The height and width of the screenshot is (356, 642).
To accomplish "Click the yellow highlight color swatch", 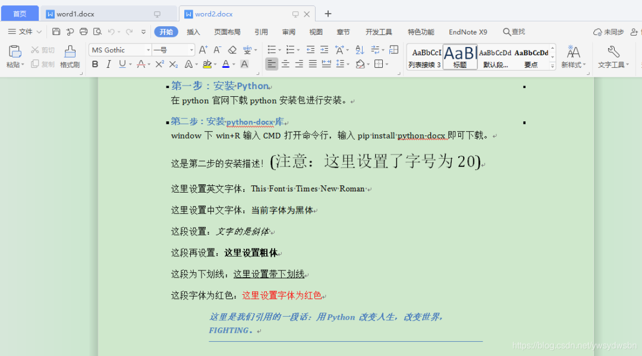I will pyautogui.click(x=207, y=67).
